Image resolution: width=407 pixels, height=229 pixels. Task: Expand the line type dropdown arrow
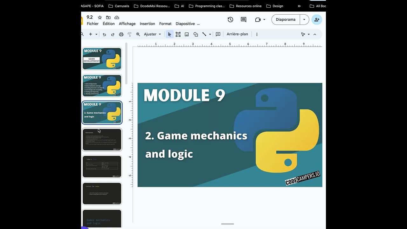pyautogui.click(x=210, y=34)
